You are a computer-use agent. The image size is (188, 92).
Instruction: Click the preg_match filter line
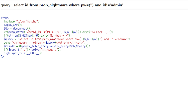click(x=58, y=32)
